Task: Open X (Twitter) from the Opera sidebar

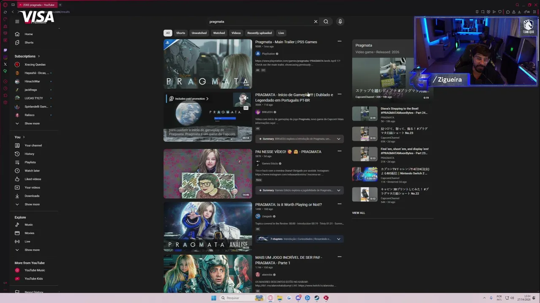Action: click(x=5, y=64)
